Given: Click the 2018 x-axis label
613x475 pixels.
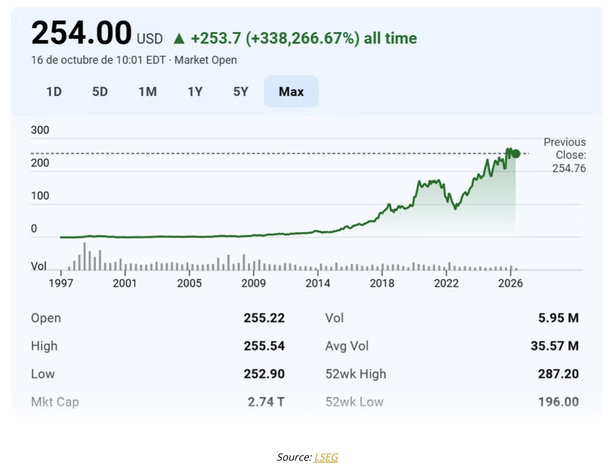Looking at the screenshot, I should point(382,283).
